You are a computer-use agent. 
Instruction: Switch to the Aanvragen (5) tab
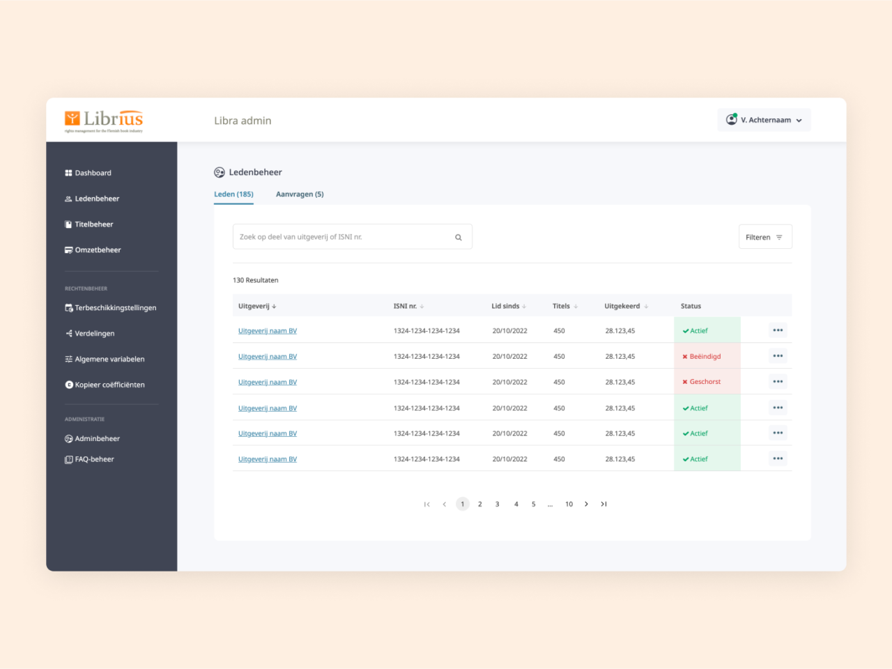[300, 194]
